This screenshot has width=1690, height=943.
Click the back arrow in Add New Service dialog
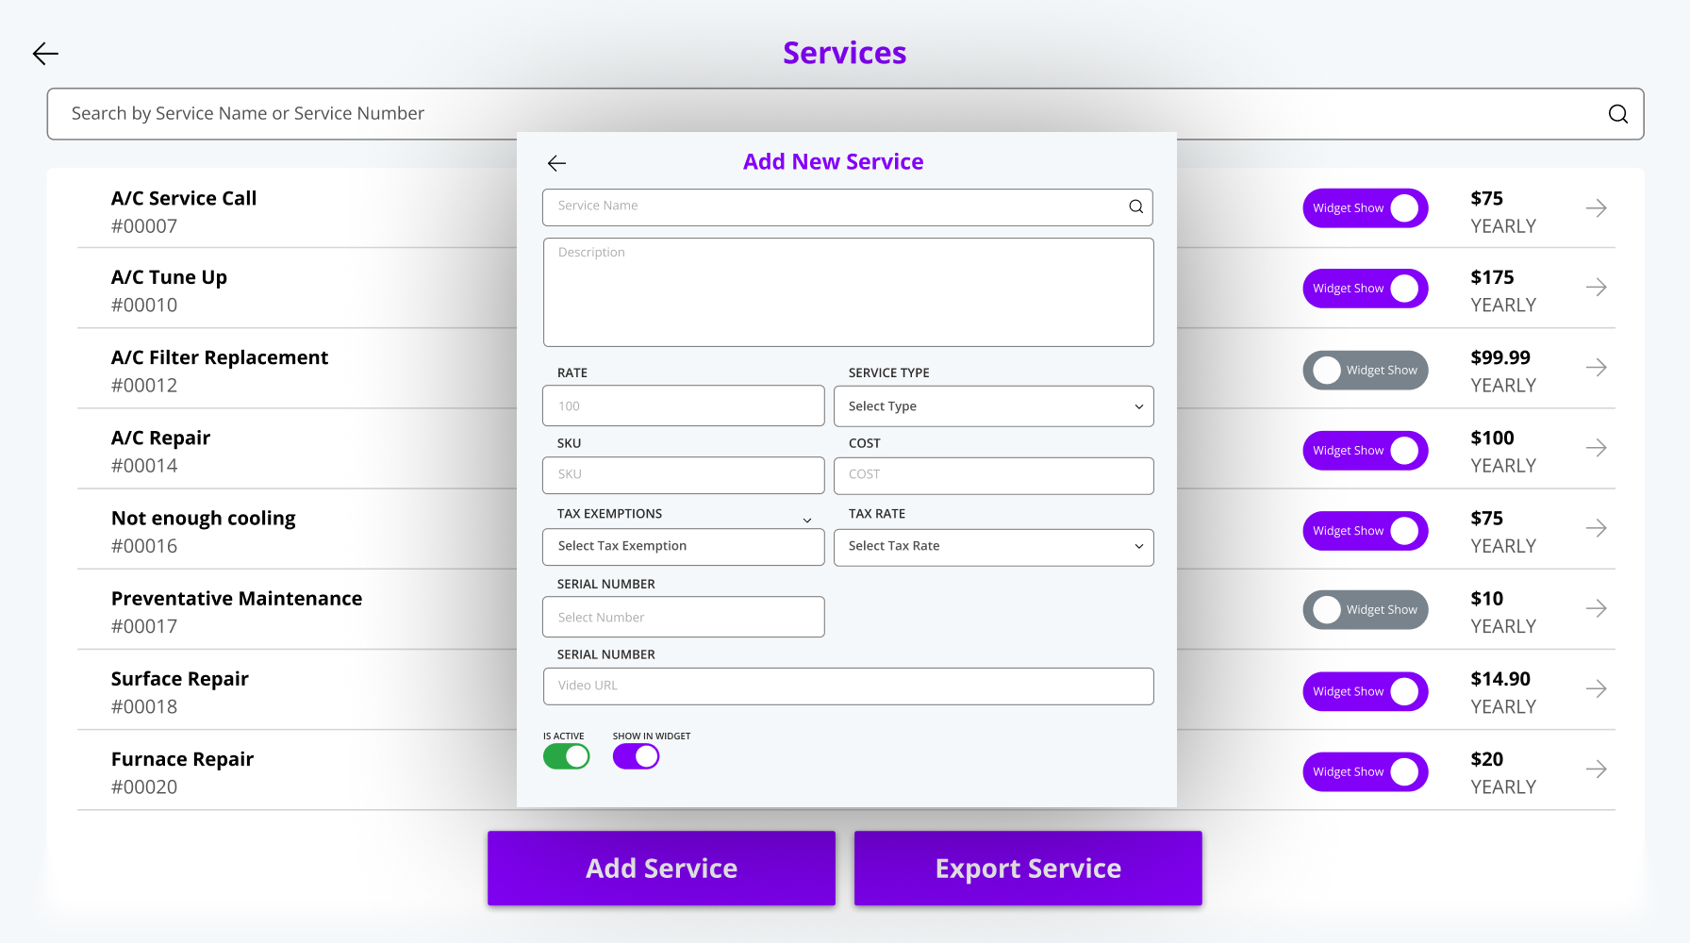coord(556,163)
